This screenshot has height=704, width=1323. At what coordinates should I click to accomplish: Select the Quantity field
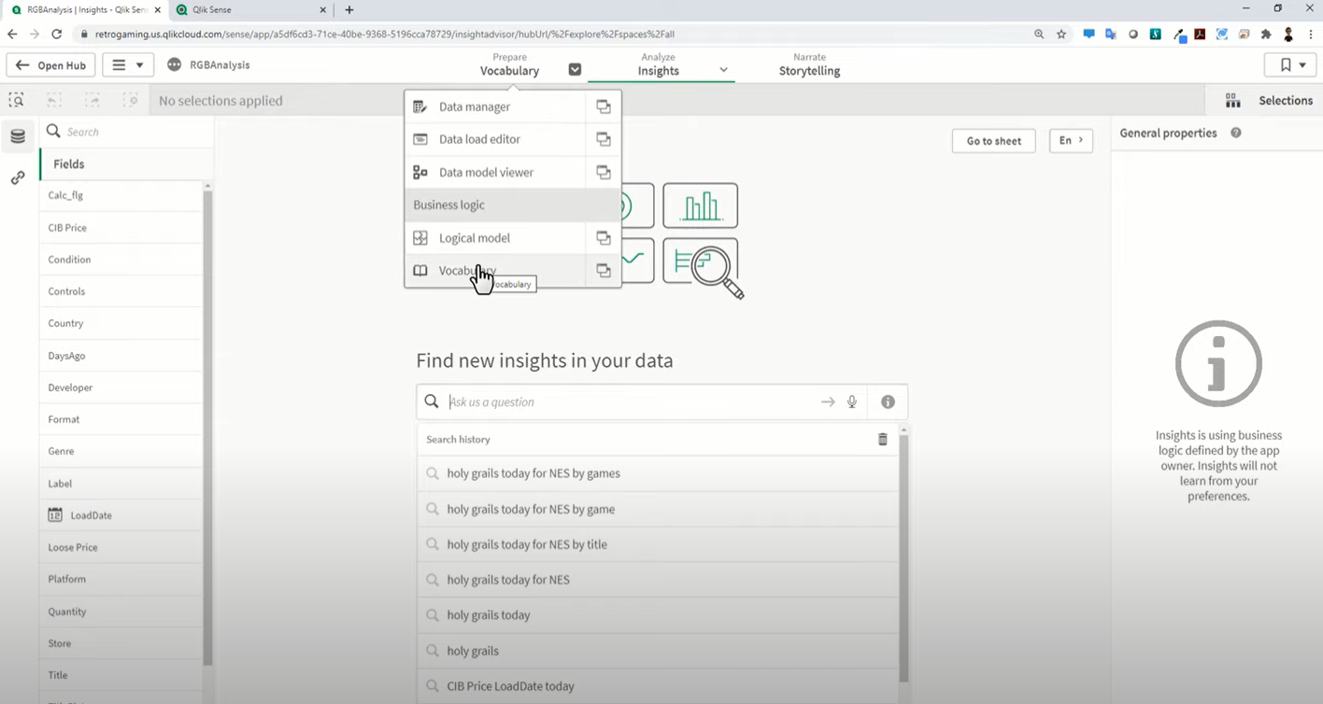coord(121,612)
